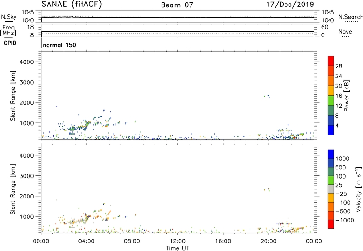
Task: Click the date '17/Dec/2019'
Action: pyautogui.click(x=290, y=4)
